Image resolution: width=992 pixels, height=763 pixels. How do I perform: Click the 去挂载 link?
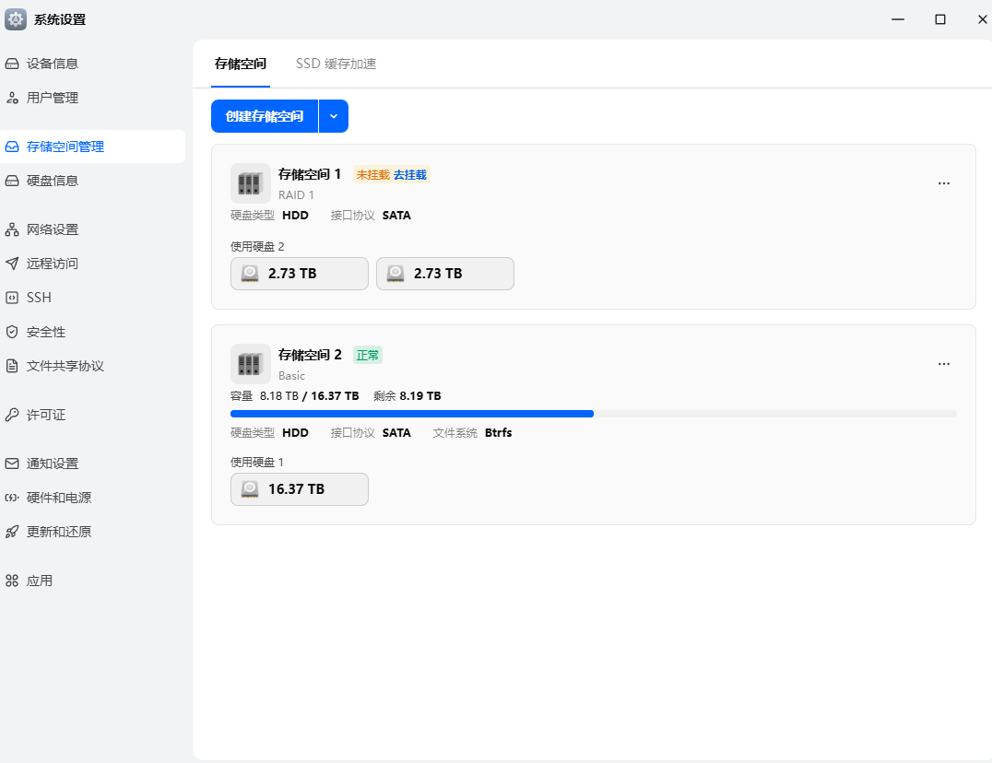[410, 175]
